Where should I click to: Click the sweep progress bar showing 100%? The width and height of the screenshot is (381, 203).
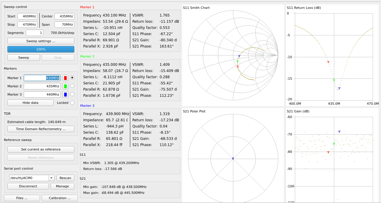(x=41, y=49)
